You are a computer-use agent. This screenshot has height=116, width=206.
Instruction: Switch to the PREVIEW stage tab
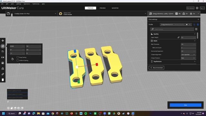pos(102,8)
